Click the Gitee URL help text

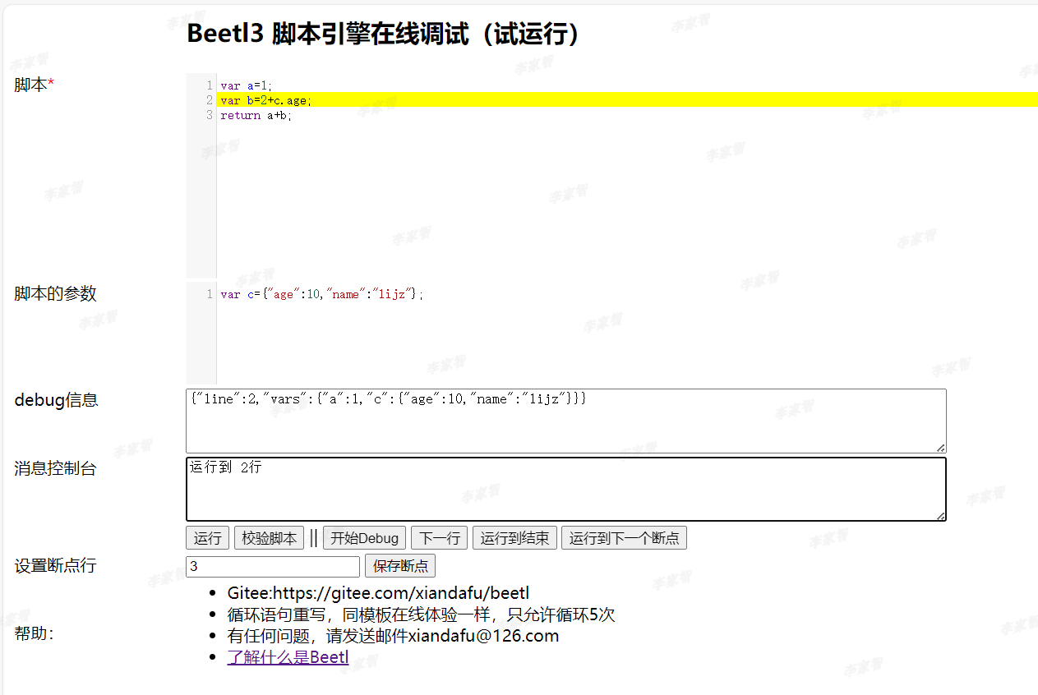[378, 593]
